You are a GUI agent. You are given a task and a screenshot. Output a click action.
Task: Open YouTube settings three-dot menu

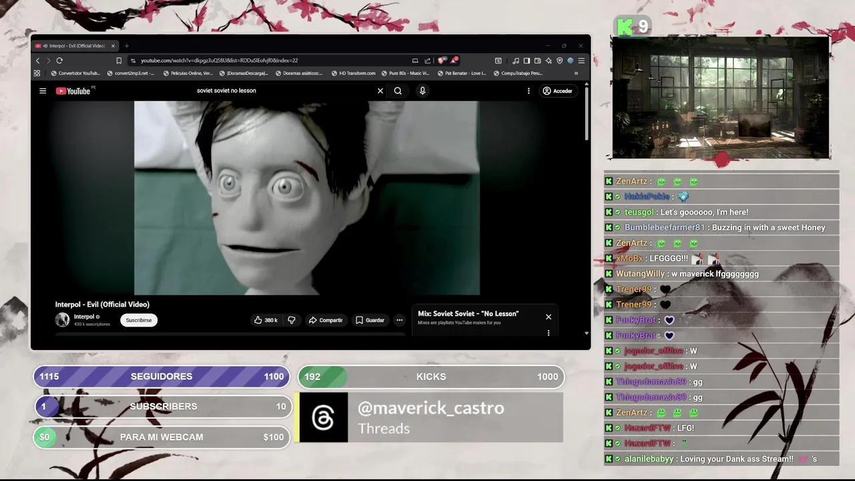tap(528, 91)
